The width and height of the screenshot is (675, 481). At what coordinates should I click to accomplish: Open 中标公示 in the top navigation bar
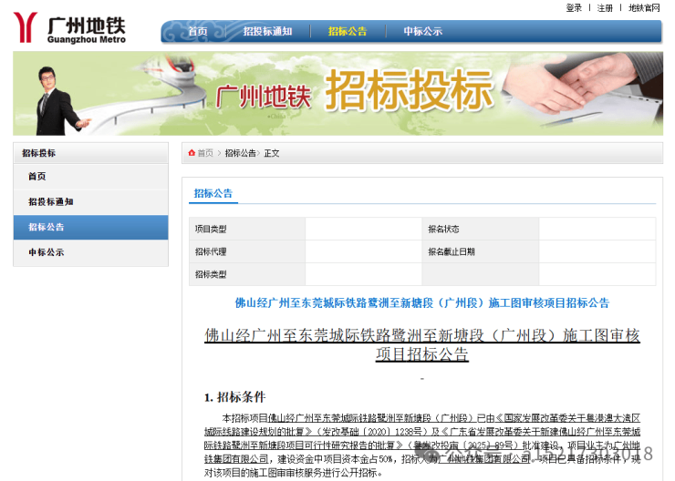[x=423, y=32]
